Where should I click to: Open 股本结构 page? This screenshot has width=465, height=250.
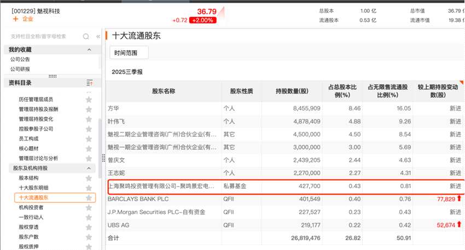pyautogui.click(x=29, y=178)
